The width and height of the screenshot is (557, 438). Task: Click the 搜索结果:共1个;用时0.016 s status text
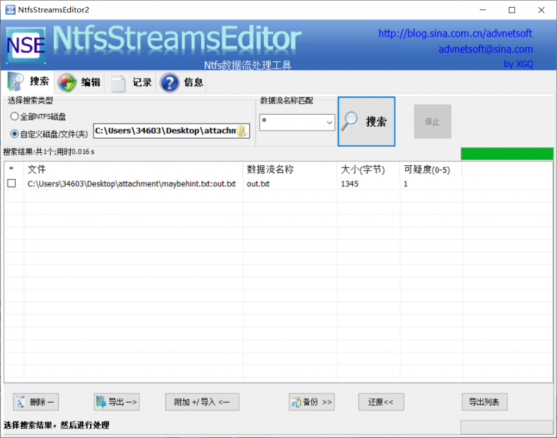pos(48,152)
